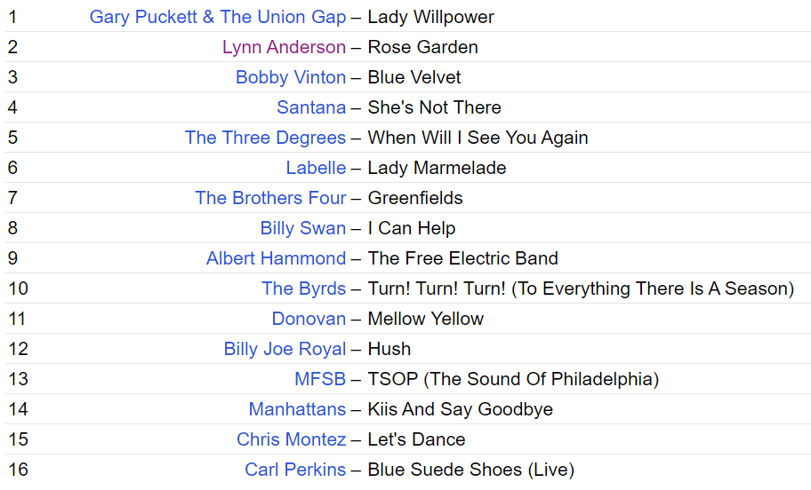Visit The Three Degrees artist link
The height and width of the screenshot is (490, 811).
pyautogui.click(x=265, y=138)
